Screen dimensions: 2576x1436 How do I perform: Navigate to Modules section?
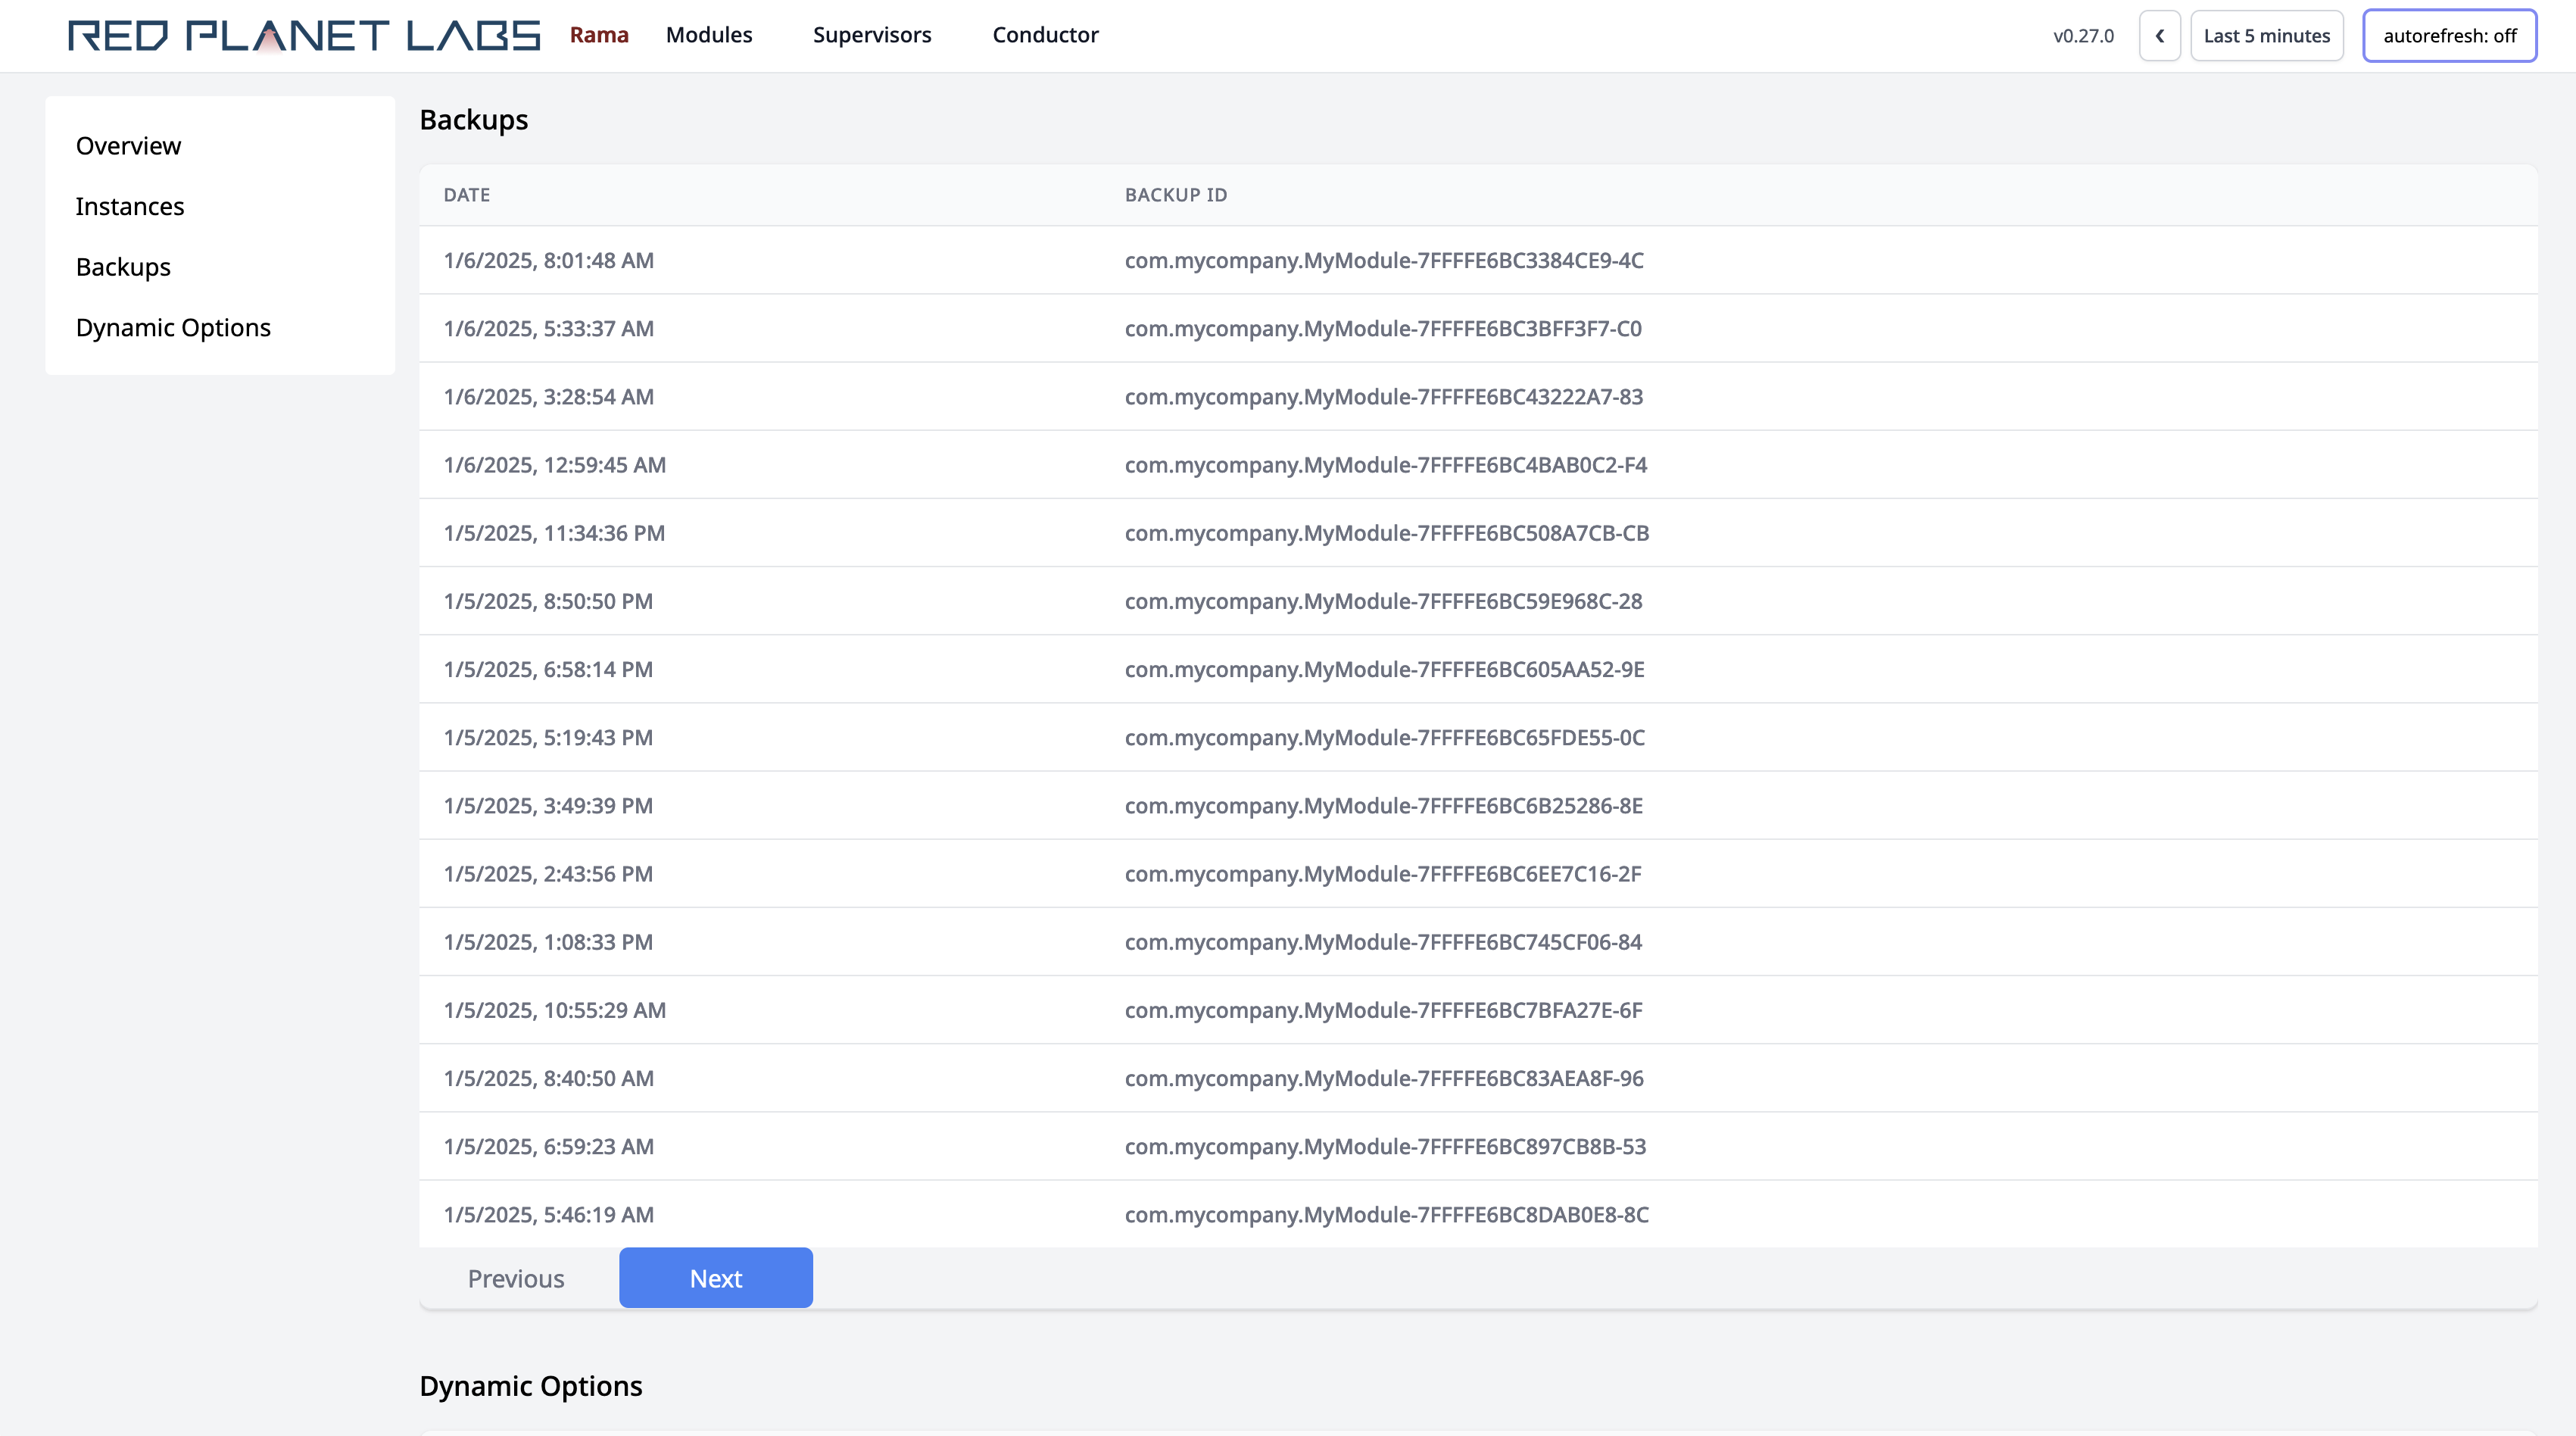click(x=707, y=33)
